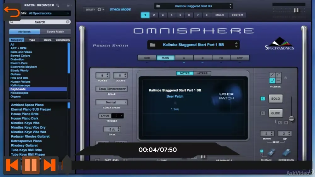Select the highlighted concave velocity curve icon

(272, 80)
